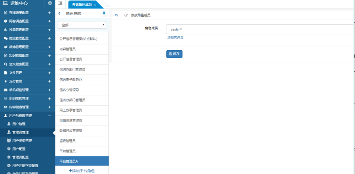Select 内容管理员 role in list
Viewport: 355px width, 174px height.
(68, 49)
